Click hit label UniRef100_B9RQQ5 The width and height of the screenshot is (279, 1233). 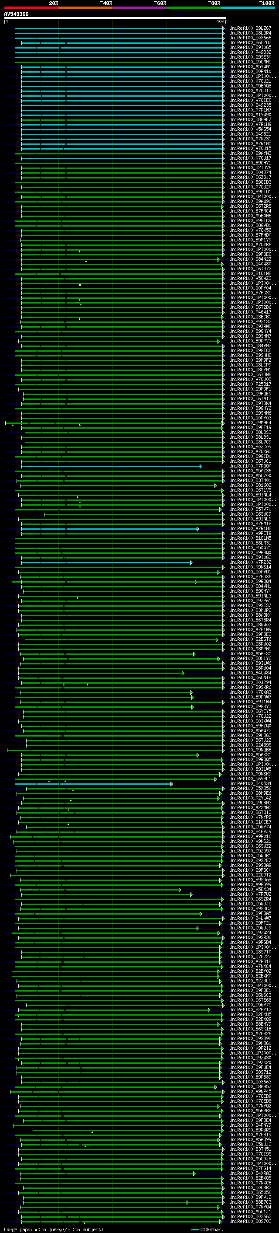point(250,760)
